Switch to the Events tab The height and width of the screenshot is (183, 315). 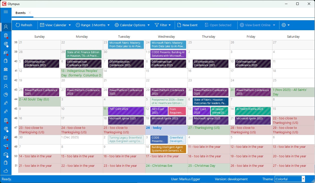[21, 13]
